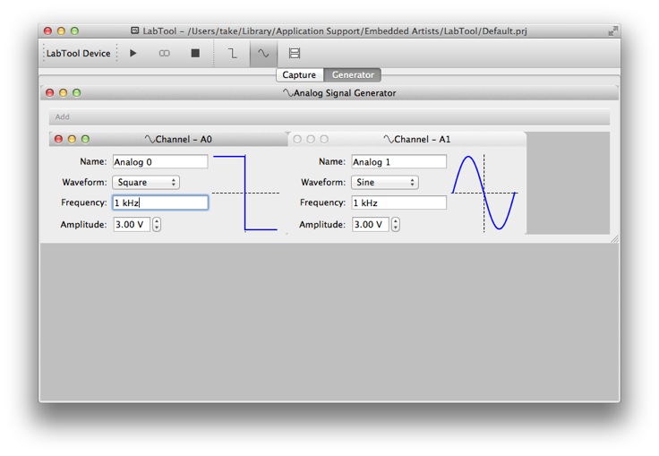Adjust amplitude stepper for channel A0
Image resolution: width=659 pixels, height=456 pixels.
pyautogui.click(x=158, y=225)
